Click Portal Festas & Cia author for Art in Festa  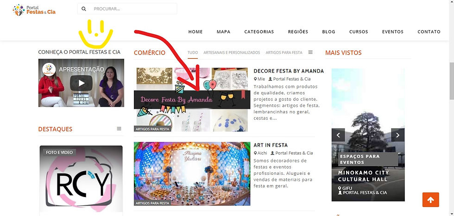(292, 153)
